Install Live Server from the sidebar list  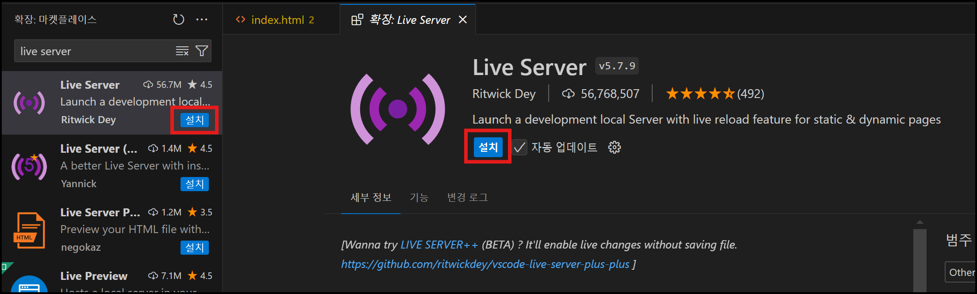[x=195, y=120]
